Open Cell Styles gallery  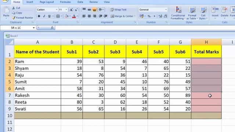click(203, 13)
